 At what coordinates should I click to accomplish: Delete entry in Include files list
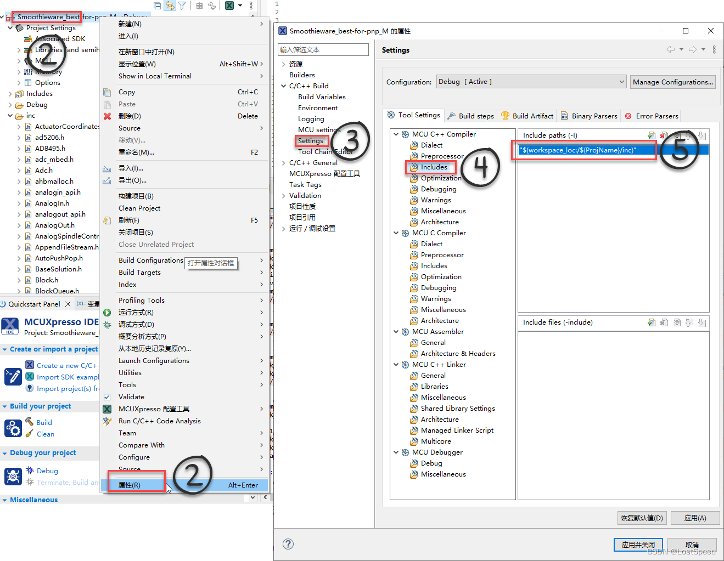point(664,322)
